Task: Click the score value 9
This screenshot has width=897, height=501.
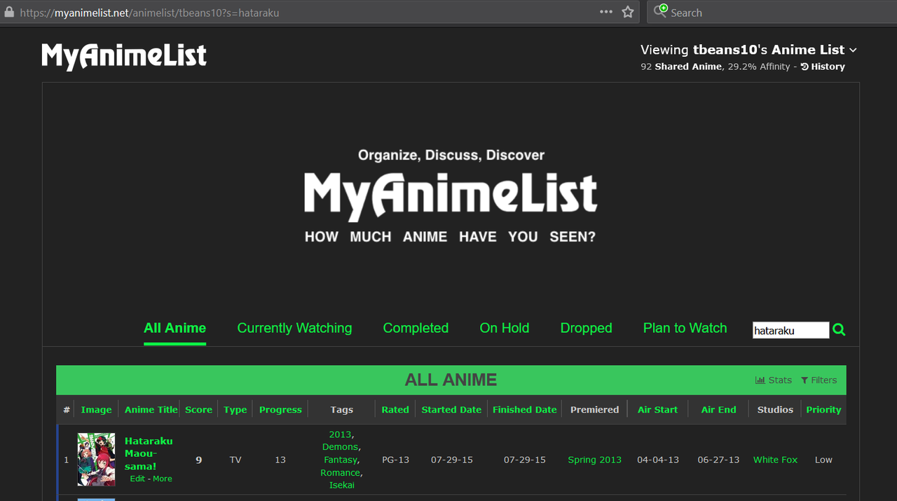Action: coord(199,460)
